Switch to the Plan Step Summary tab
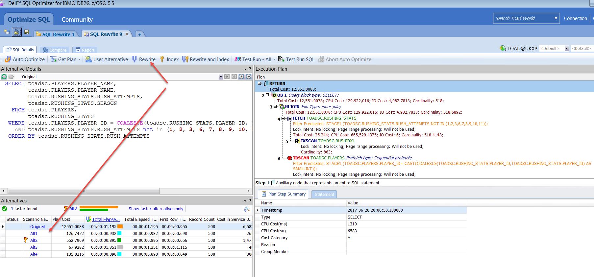 (283, 194)
